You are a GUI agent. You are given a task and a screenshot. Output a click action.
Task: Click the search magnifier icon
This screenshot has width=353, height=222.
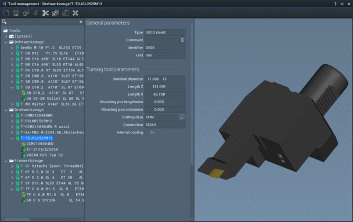point(4,22)
